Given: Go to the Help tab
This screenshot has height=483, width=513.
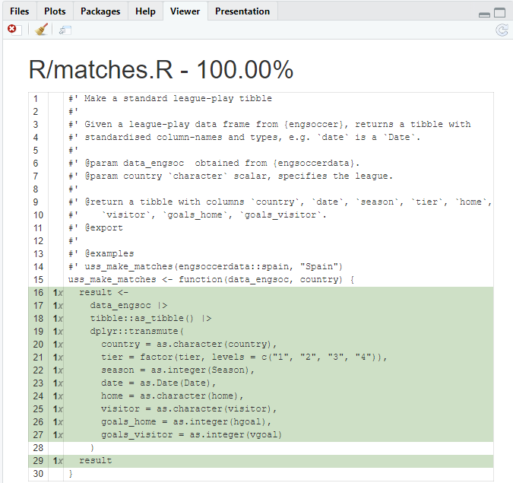Looking at the screenshot, I should pyautogui.click(x=145, y=11).
